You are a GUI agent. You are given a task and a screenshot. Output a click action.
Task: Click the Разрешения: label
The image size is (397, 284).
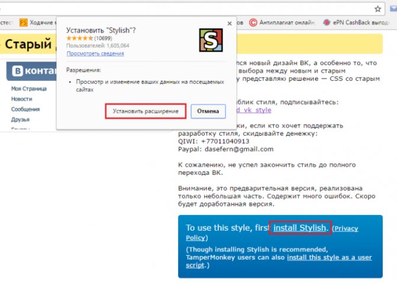pos(83,70)
